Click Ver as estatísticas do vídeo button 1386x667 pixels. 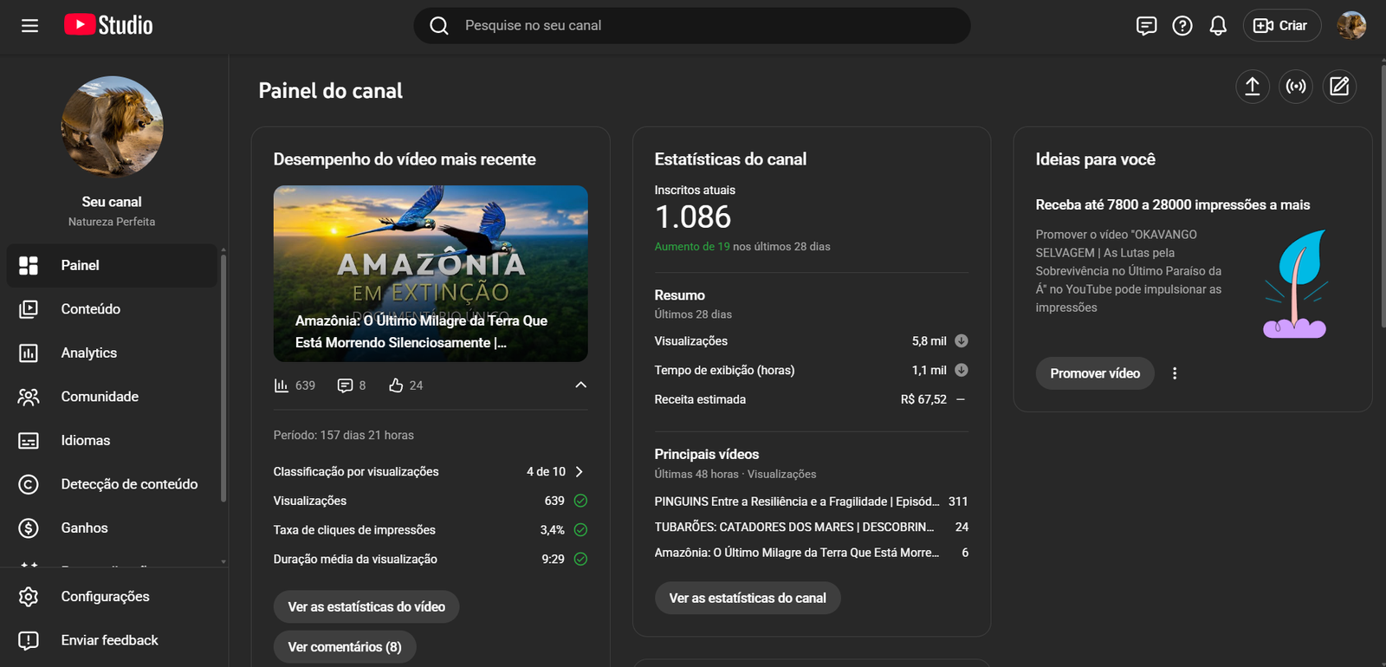(366, 607)
